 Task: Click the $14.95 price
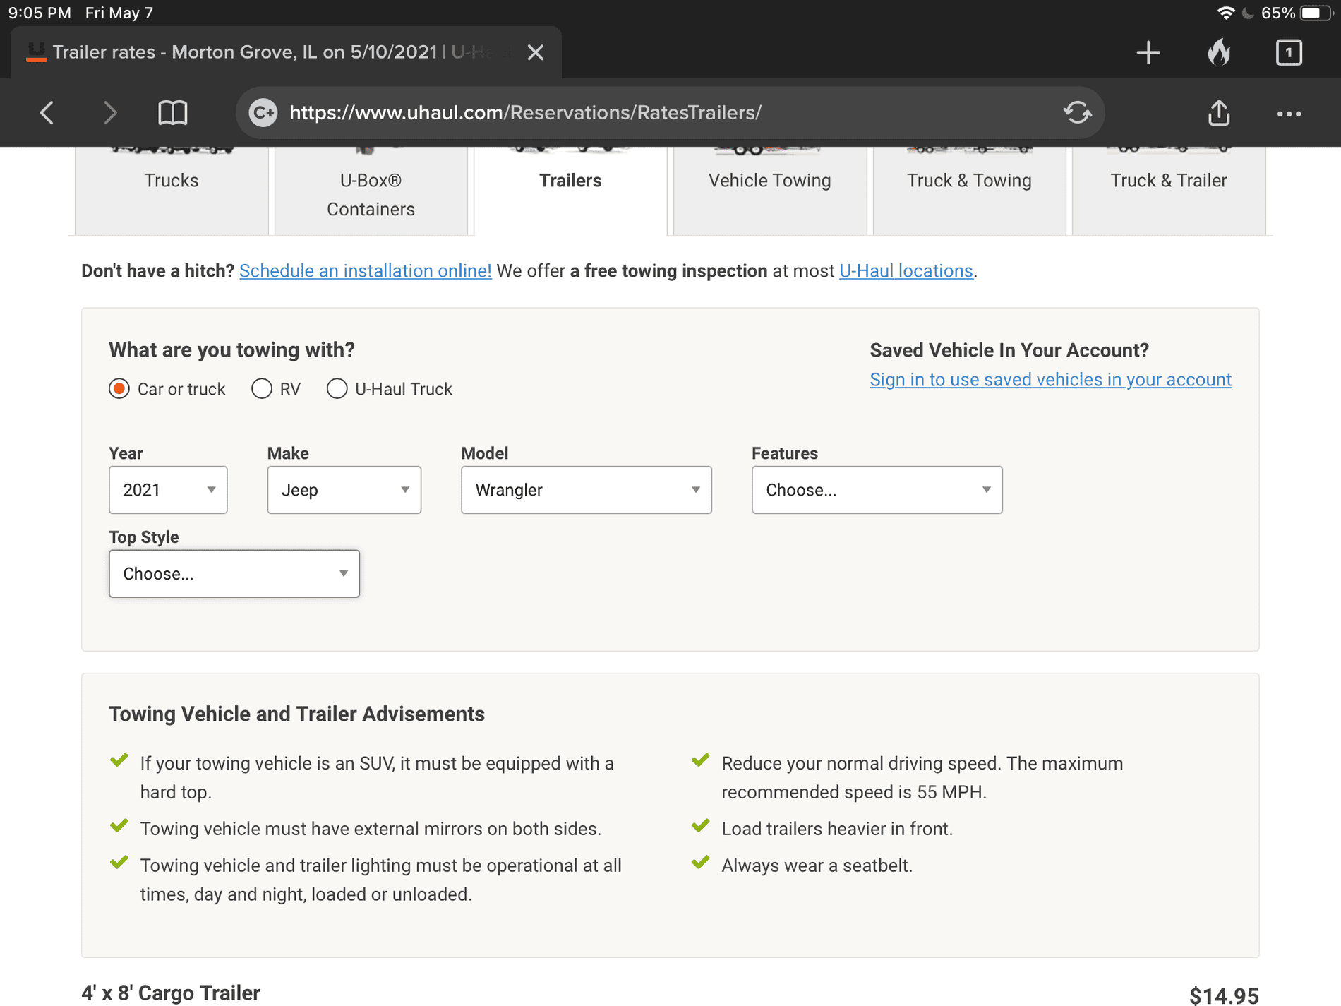pos(1224,995)
